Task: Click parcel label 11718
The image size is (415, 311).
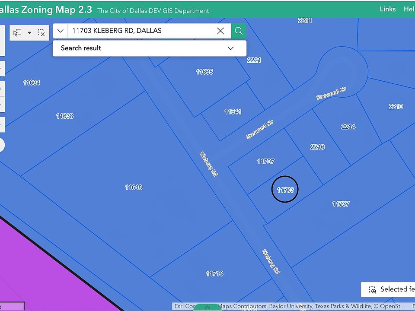Action: click(x=215, y=273)
